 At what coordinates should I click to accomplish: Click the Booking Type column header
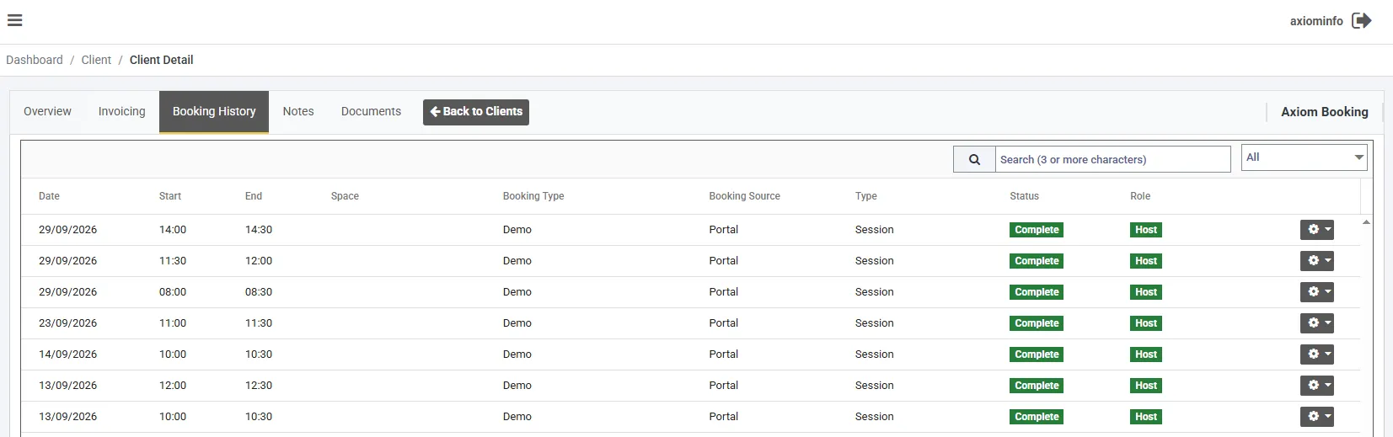pyautogui.click(x=533, y=196)
